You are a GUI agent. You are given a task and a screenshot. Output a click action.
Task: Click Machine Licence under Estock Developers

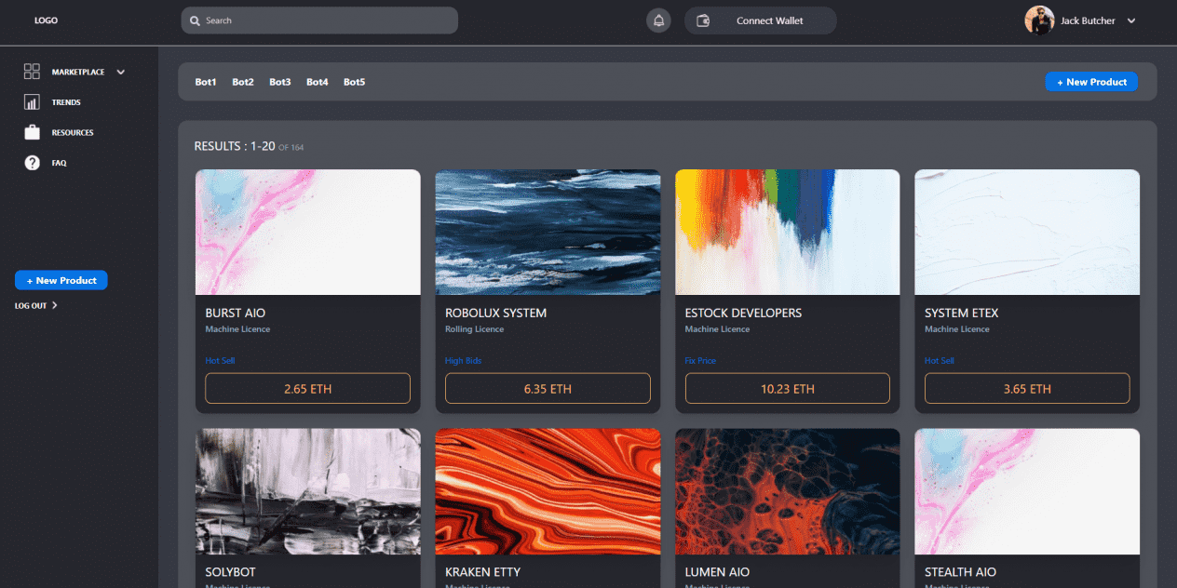[718, 329]
